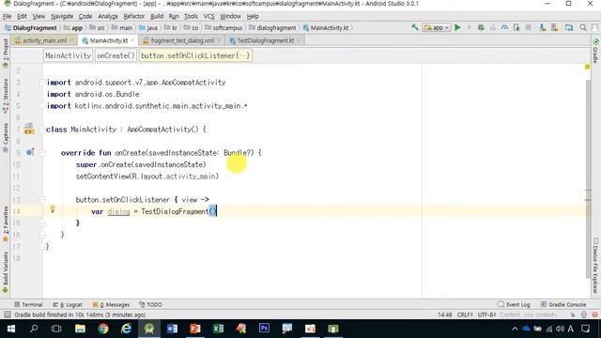Click Attach debugger to Android process icon
Screen dimensions: 601x338
point(516,27)
